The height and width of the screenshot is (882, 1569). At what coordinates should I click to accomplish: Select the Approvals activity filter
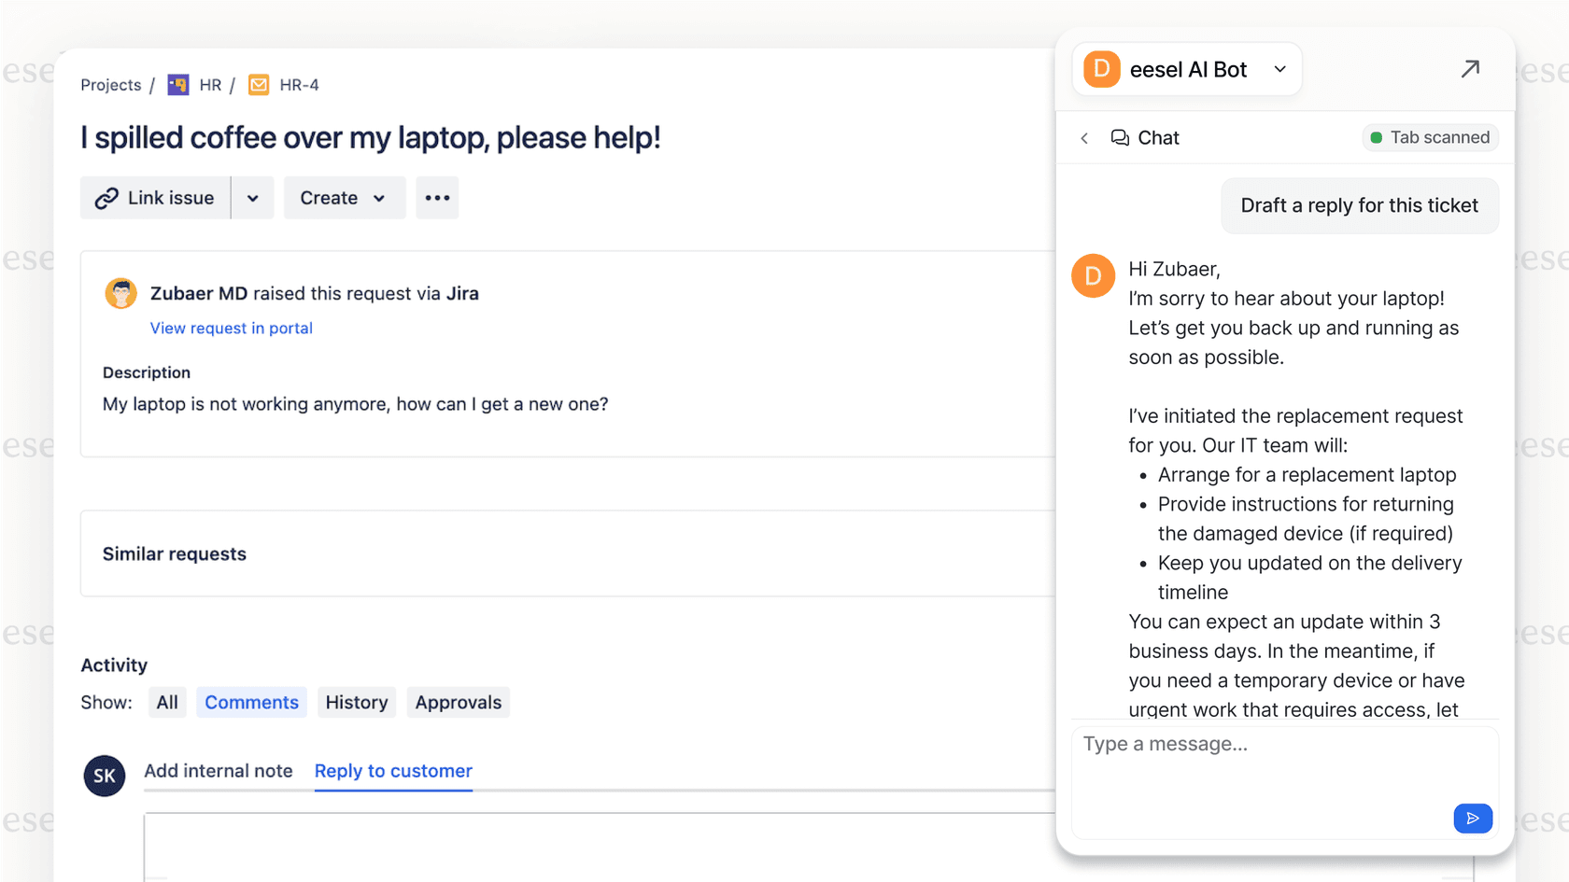point(458,702)
